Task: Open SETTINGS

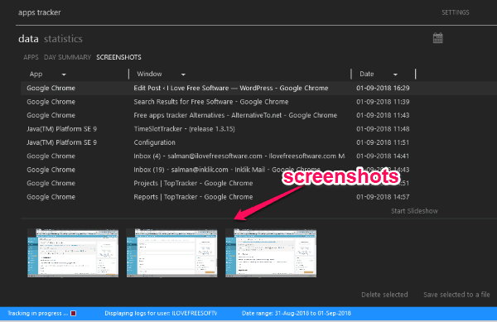Action: (x=455, y=12)
